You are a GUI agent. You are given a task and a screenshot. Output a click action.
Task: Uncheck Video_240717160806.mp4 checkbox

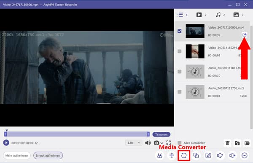[180, 31]
